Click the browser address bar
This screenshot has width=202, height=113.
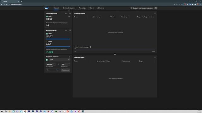click(90, 4)
